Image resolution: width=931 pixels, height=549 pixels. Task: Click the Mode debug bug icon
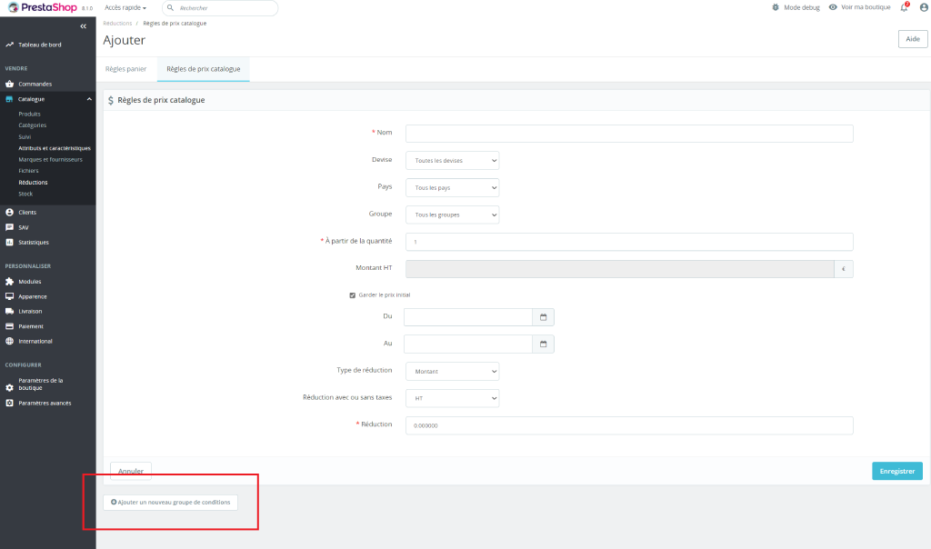776,7
